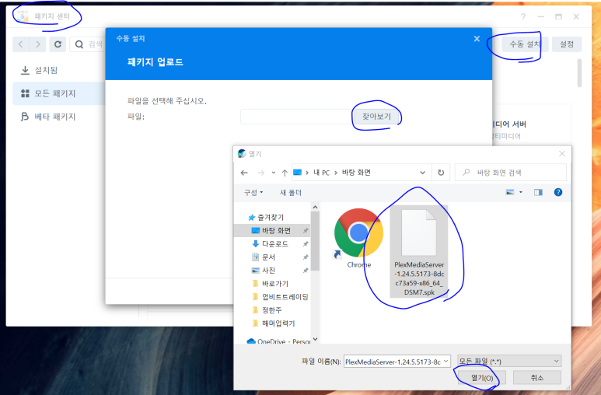Go forward in file open dialog

260,173
